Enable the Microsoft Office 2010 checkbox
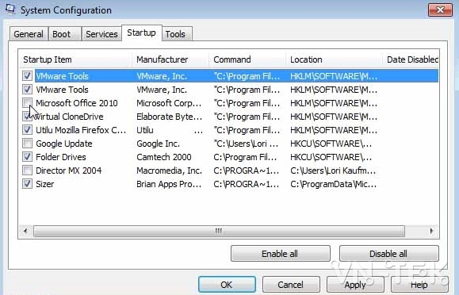The image size is (459, 295). pyautogui.click(x=27, y=103)
